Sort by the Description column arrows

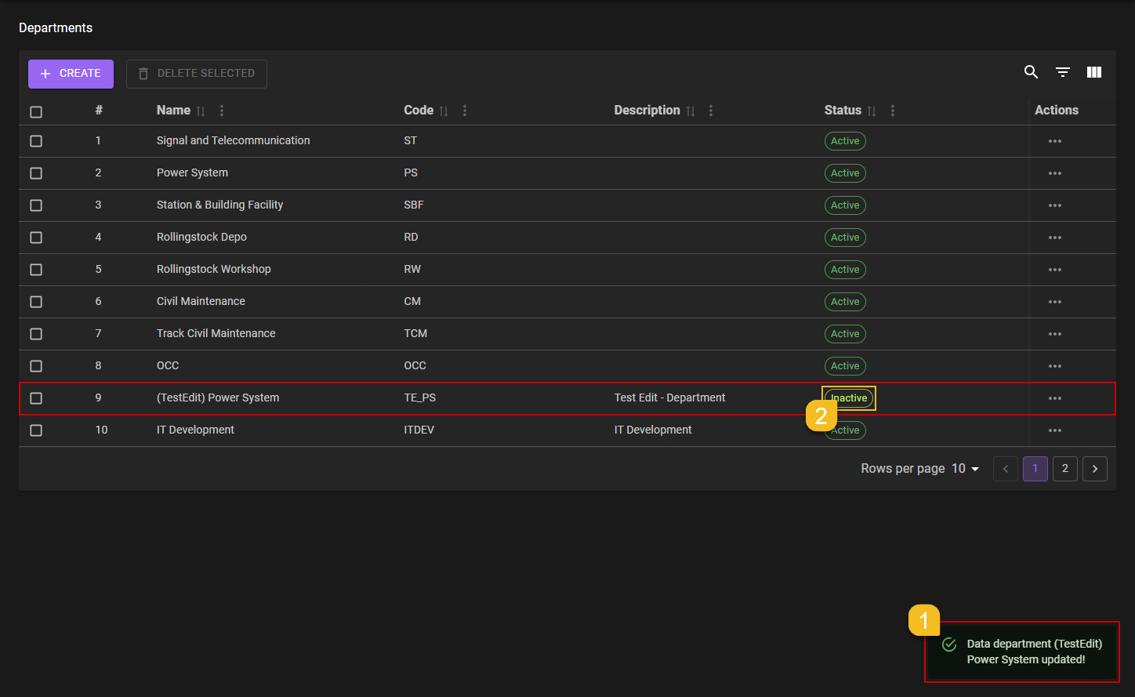click(691, 111)
